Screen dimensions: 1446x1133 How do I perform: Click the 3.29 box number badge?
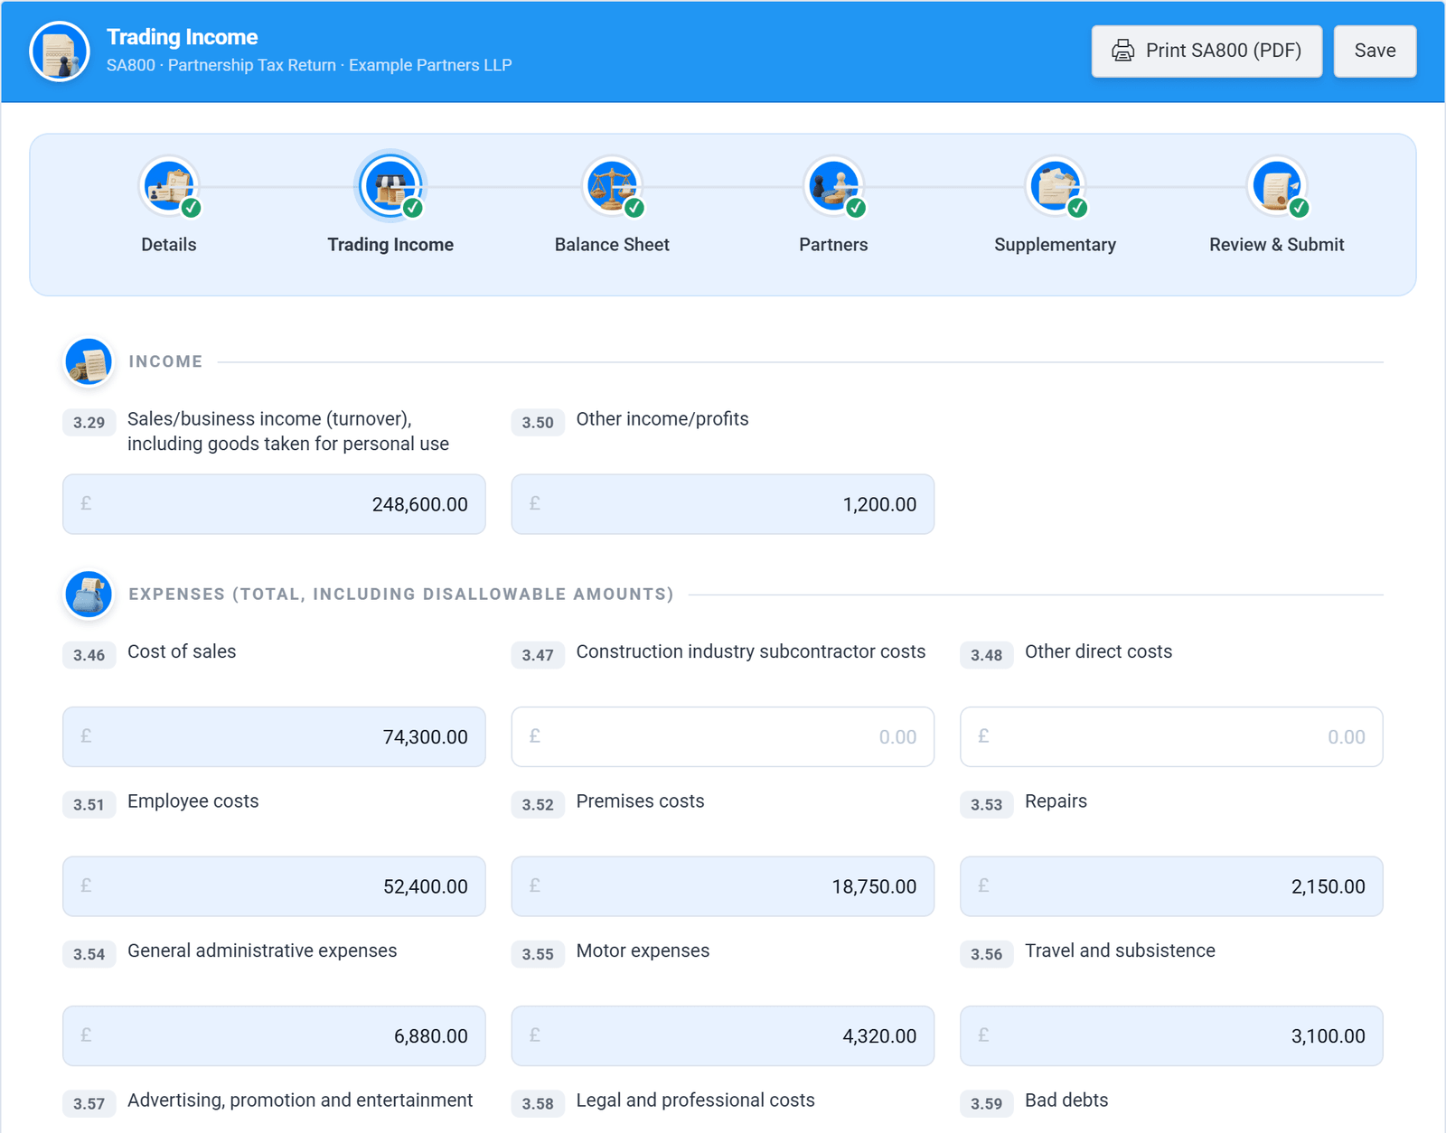[89, 422]
